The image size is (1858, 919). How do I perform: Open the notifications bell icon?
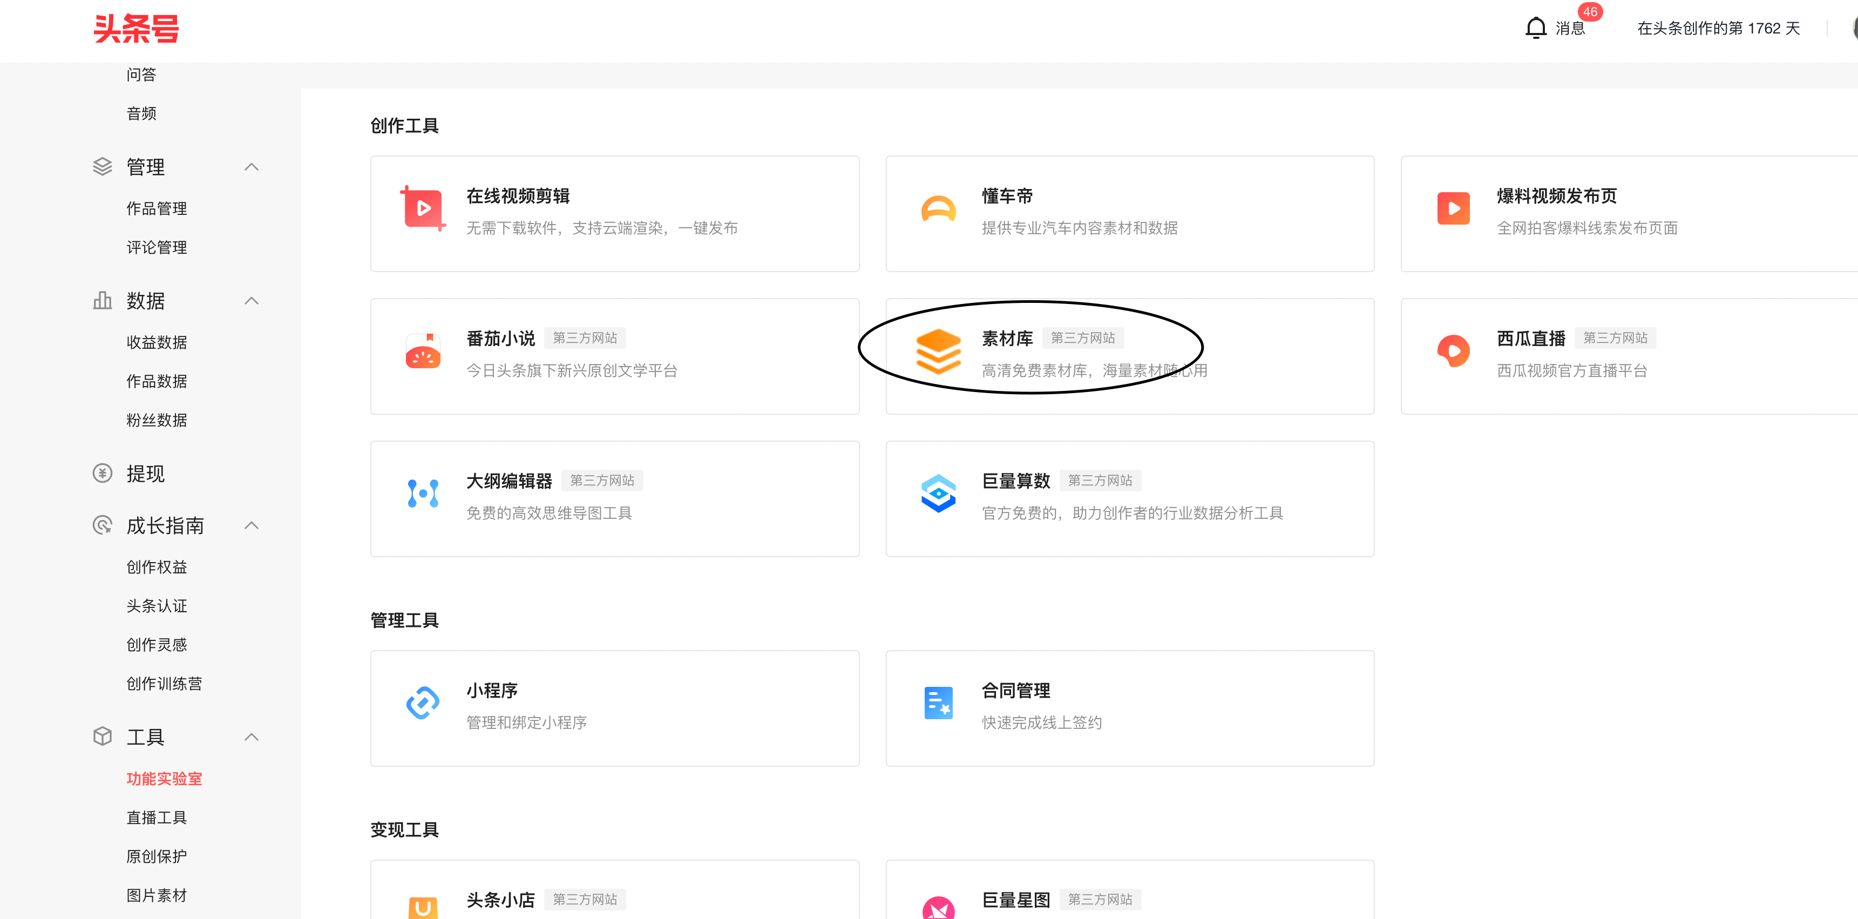pos(1536,28)
